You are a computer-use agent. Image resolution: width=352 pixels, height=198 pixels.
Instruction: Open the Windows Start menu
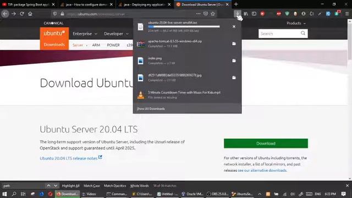pos(4,194)
